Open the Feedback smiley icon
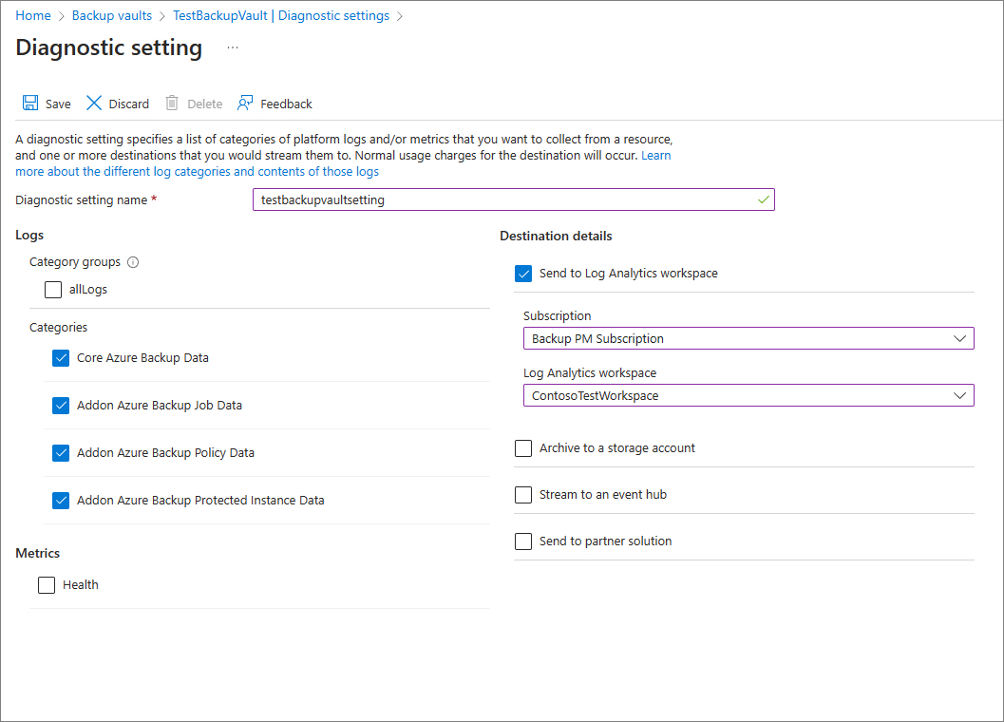Screen dimensions: 1004x722 (x=244, y=103)
